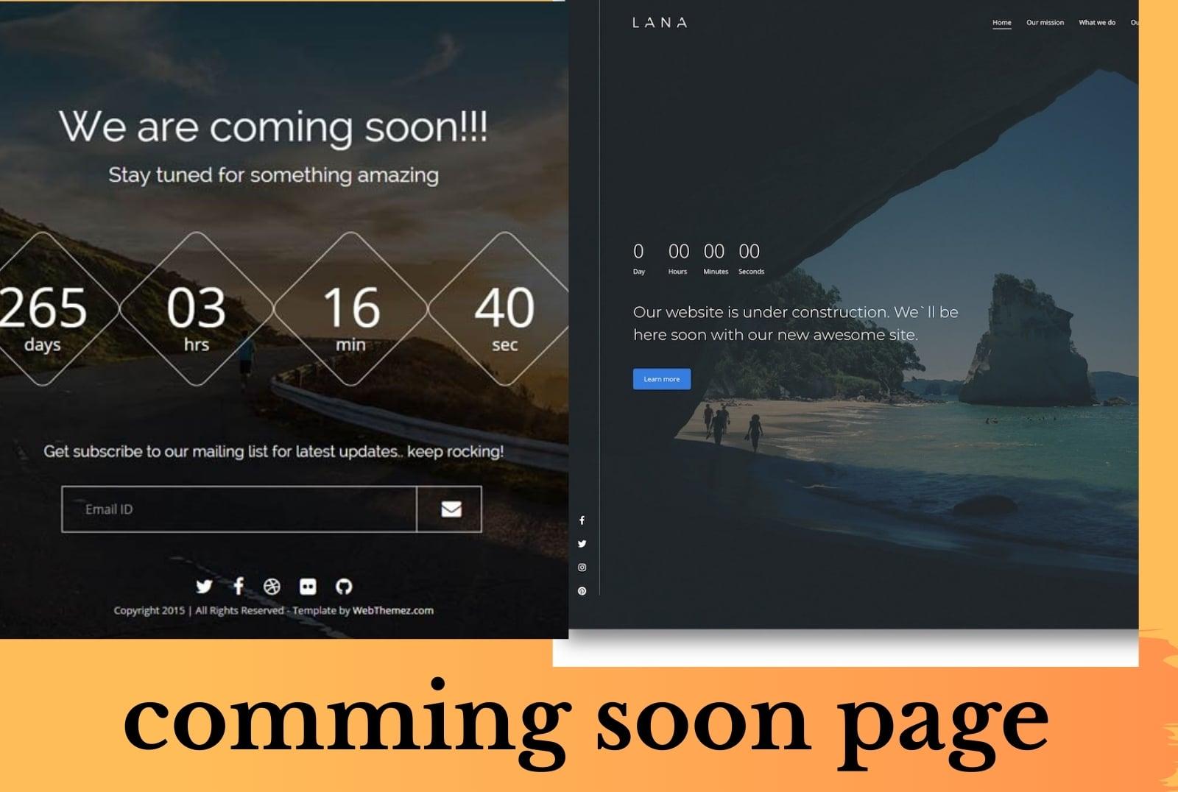This screenshot has width=1178, height=792.
Task: Select the LANA logo at the top
Action: click(659, 23)
